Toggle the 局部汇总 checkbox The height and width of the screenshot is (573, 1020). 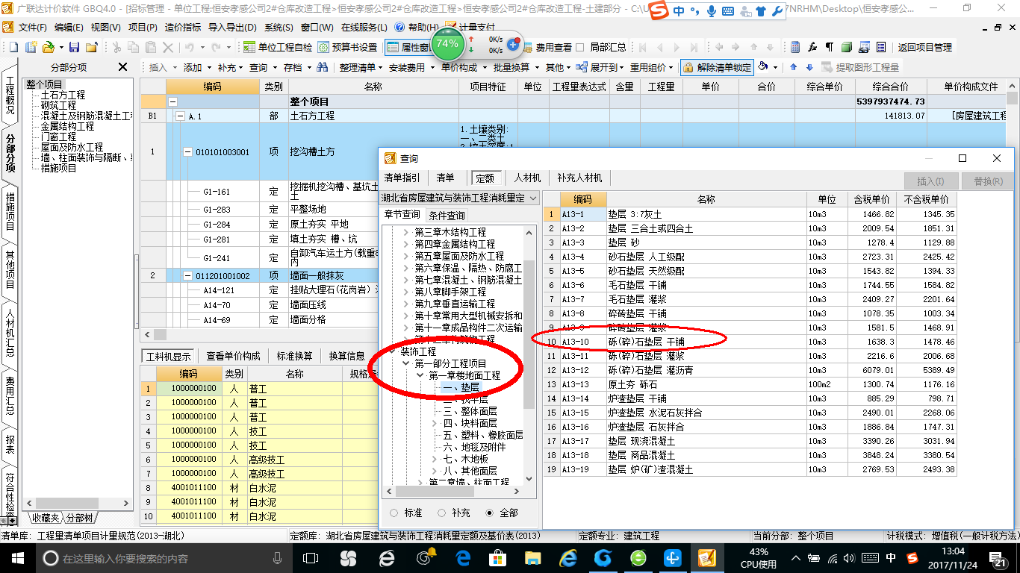[x=580, y=47]
